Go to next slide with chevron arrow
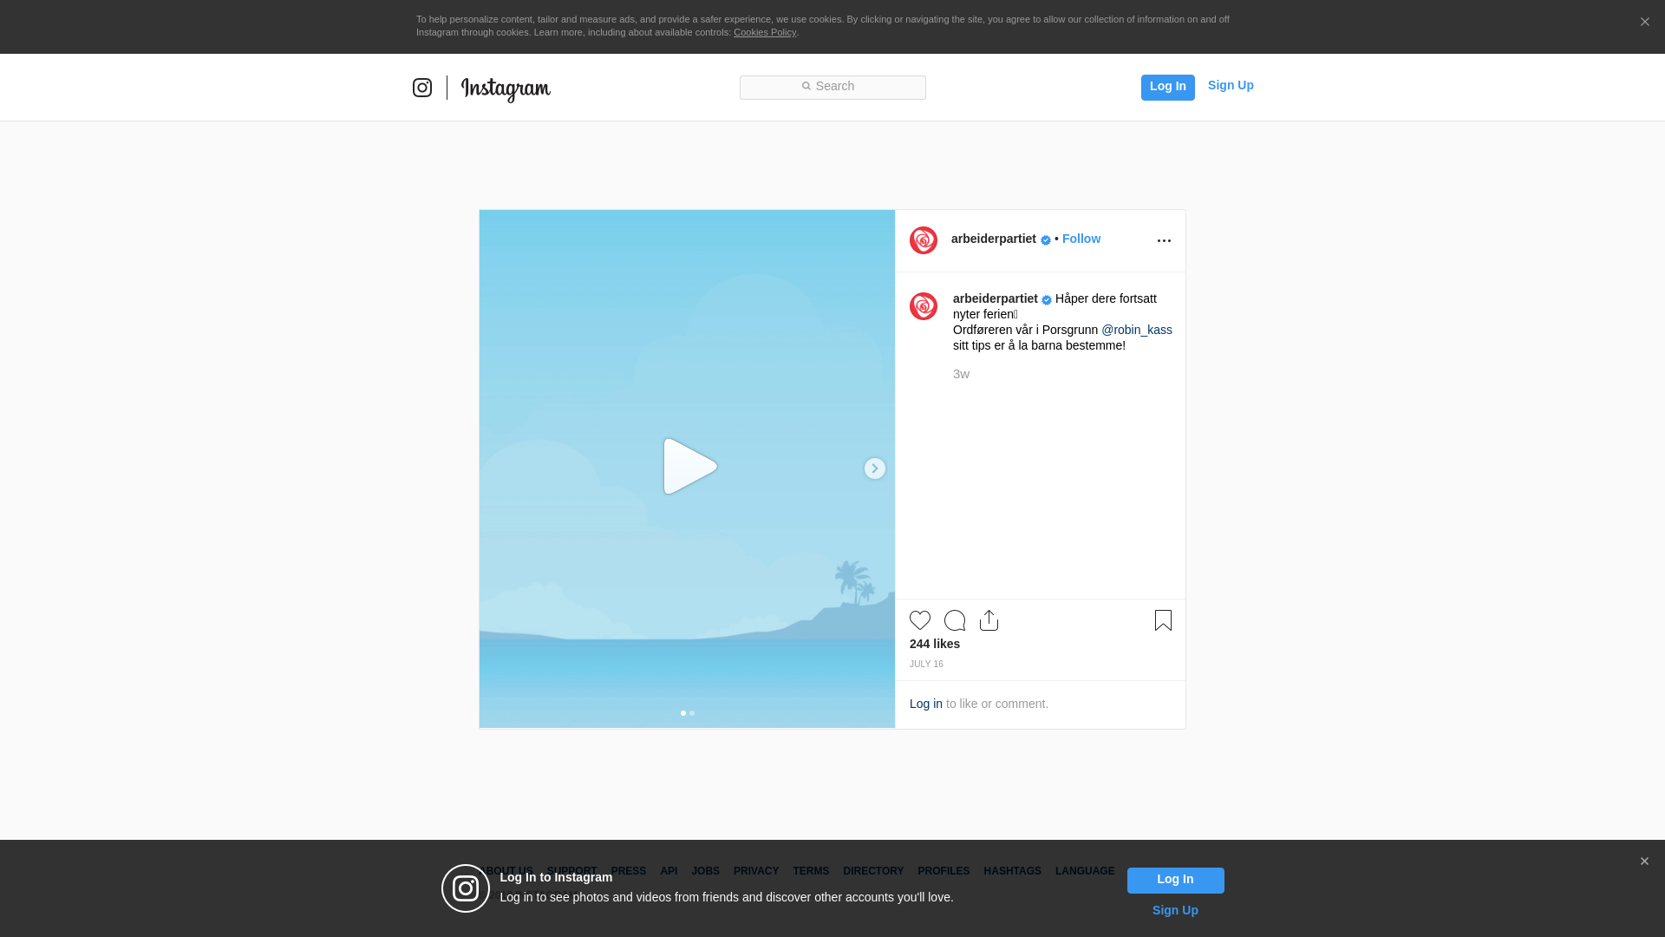1665x937 pixels. [x=874, y=468]
